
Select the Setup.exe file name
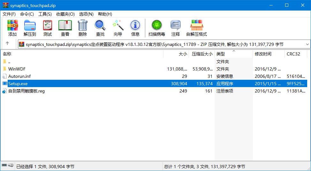(x=18, y=84)
